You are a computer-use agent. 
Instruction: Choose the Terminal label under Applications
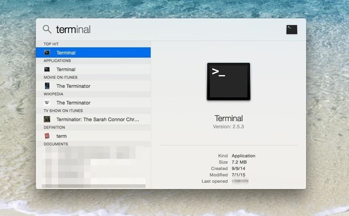[66, 69]
